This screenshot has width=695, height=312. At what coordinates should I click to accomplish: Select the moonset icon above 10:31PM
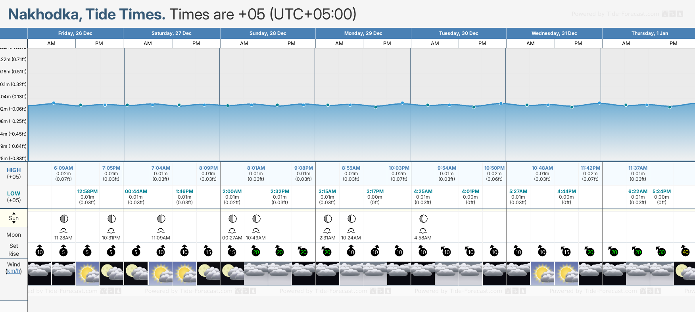coord(111,230)
